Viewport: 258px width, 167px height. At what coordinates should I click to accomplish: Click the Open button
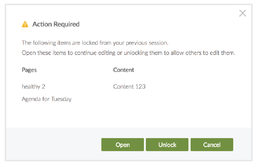click(123, 145)
